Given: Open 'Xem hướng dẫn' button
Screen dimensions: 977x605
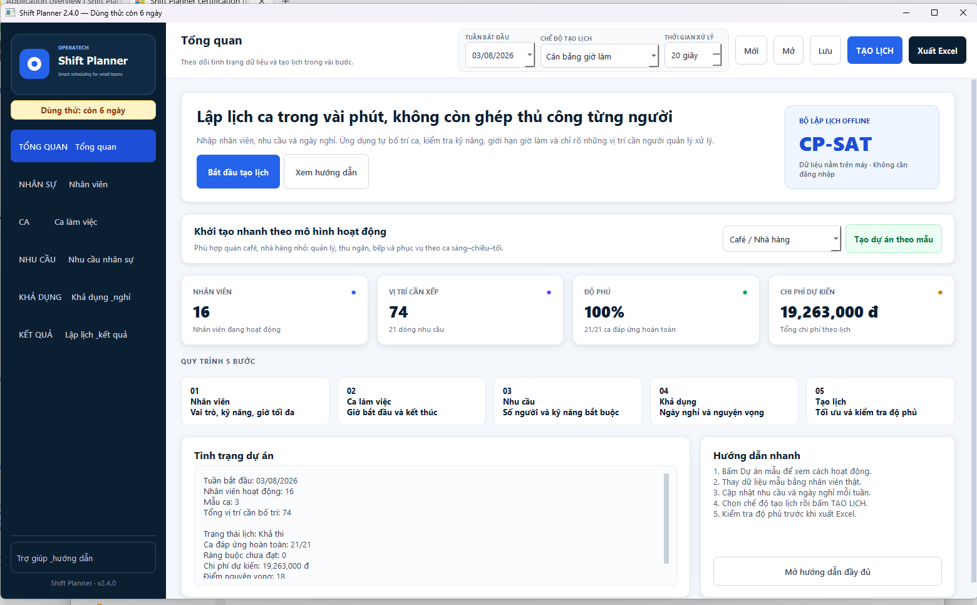Looking at the screenshot, I should [x=326, y=172].
